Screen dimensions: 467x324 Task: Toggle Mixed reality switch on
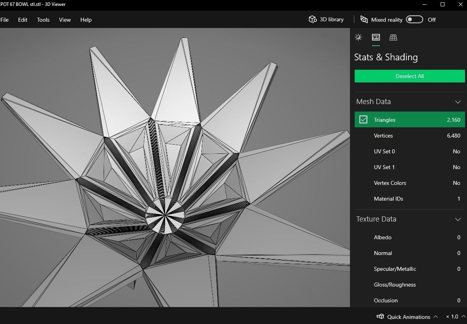pos(414,19)
